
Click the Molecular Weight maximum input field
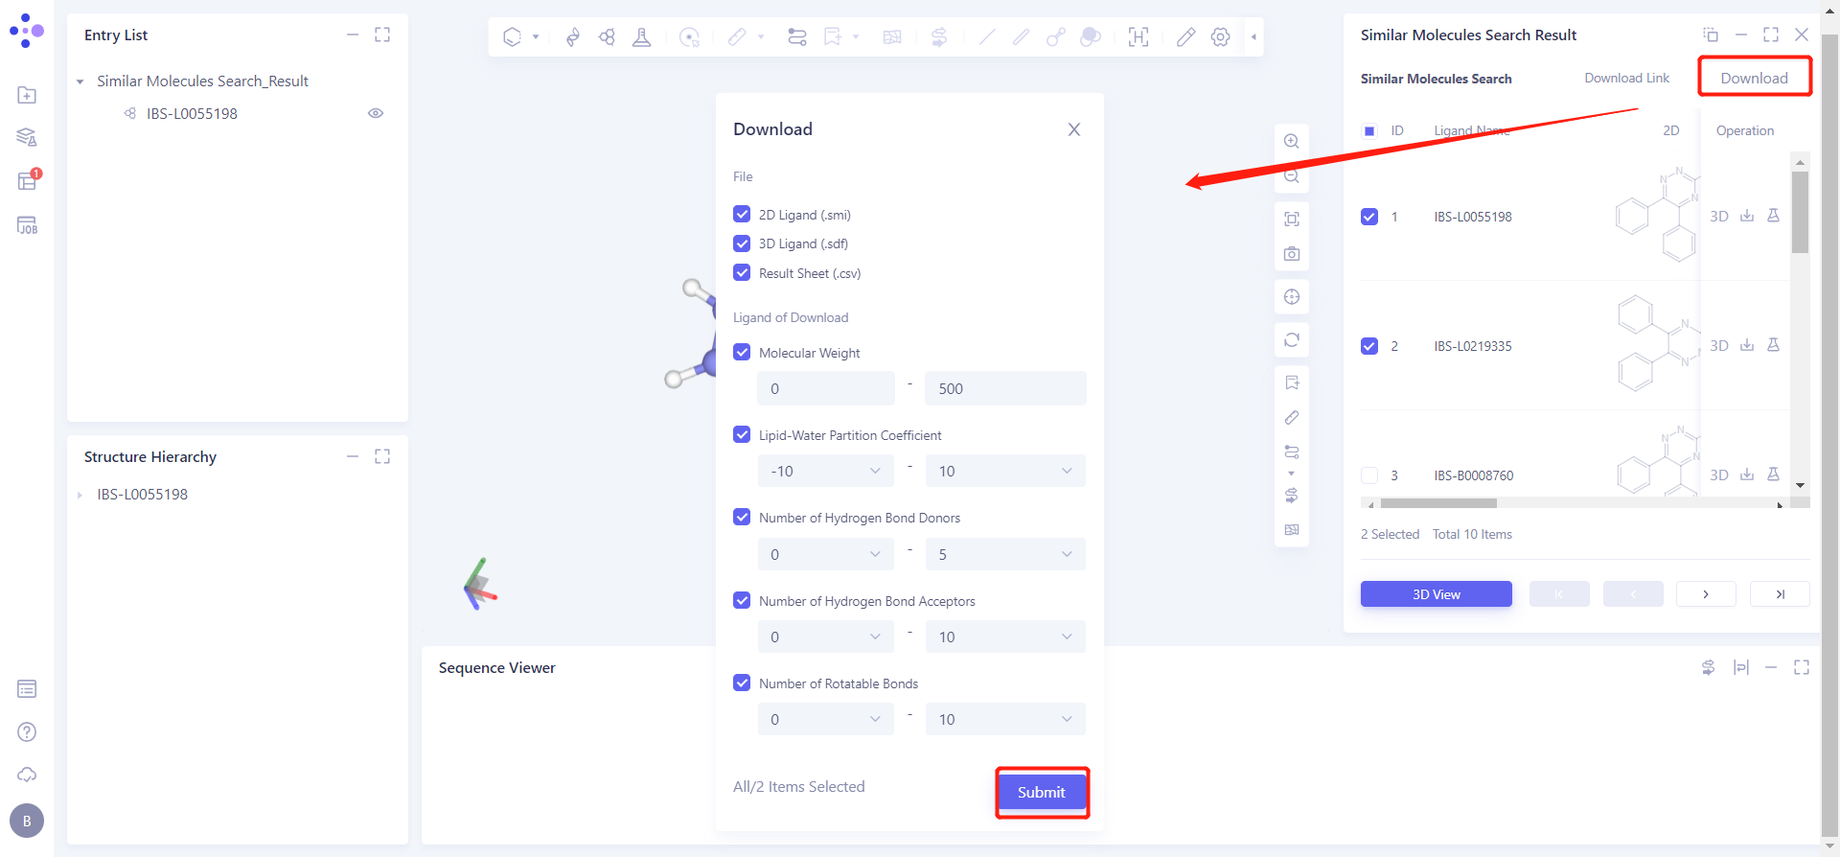tap(1004, 388)
